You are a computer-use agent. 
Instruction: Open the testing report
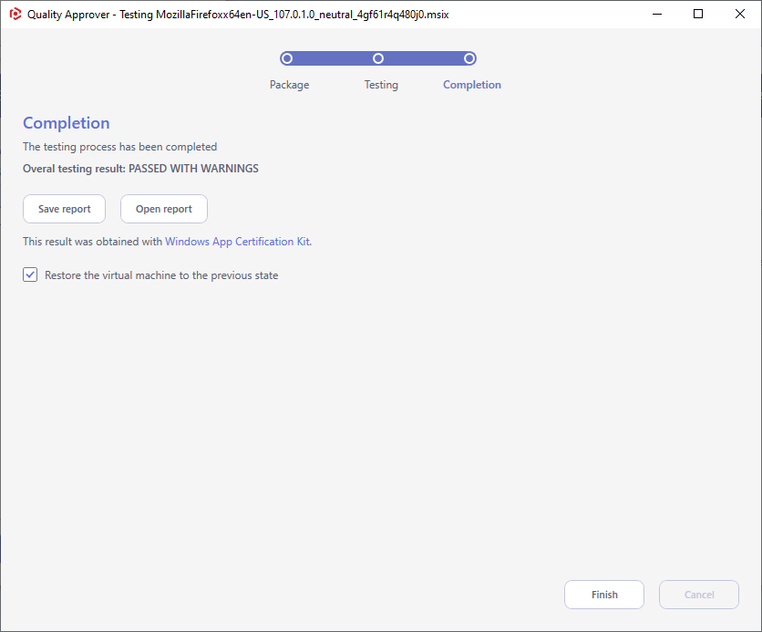(164, 209)
